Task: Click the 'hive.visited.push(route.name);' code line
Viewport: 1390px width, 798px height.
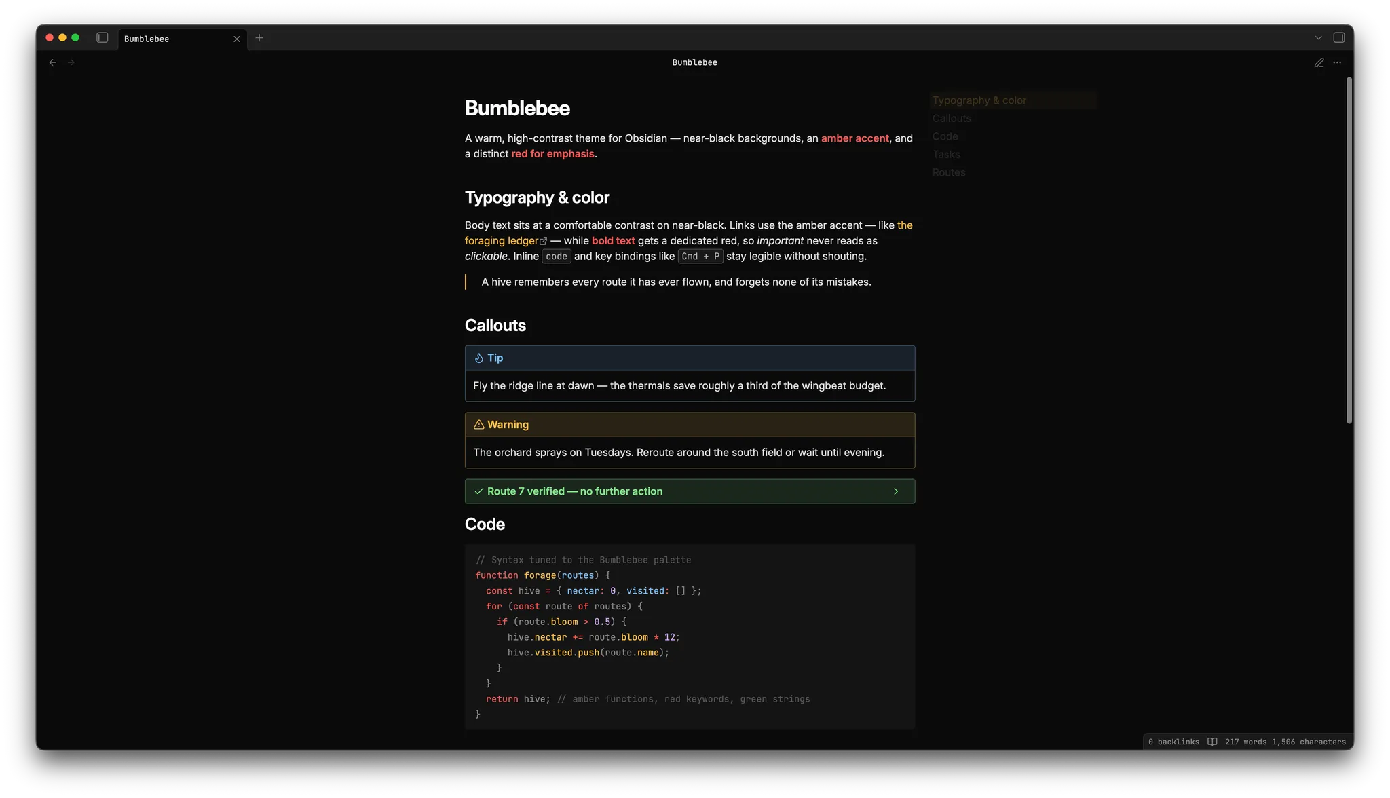Action: [588, 653]
